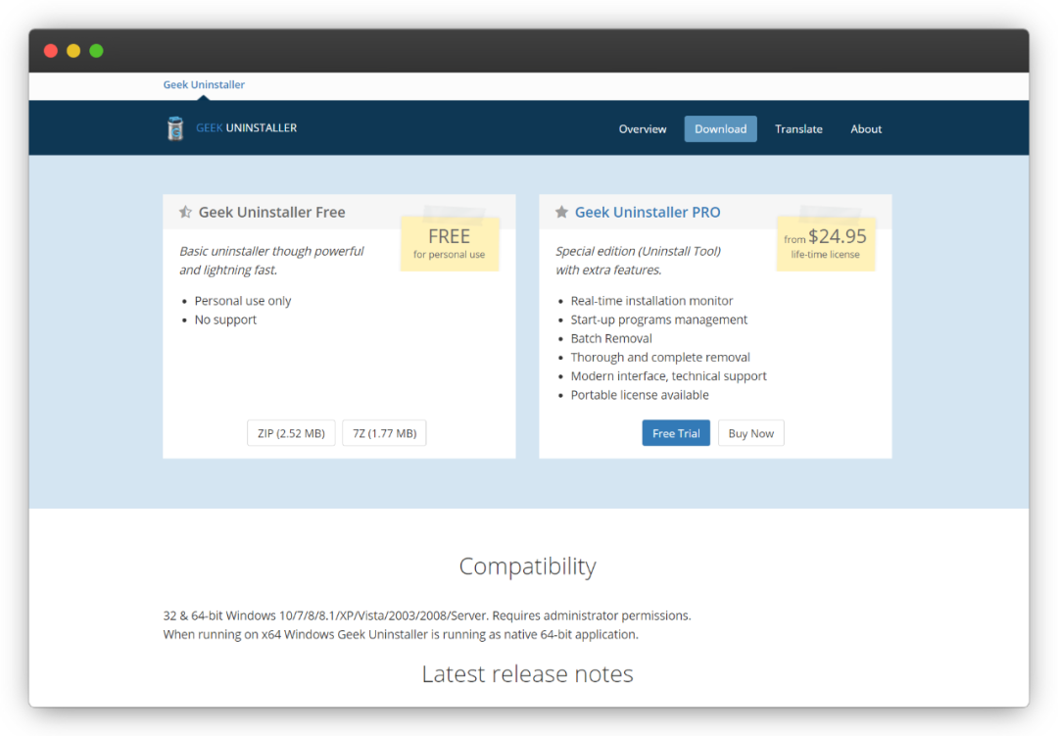
Task: Click the 'native 64-bit application' sentence
Action: click(401, 635)
